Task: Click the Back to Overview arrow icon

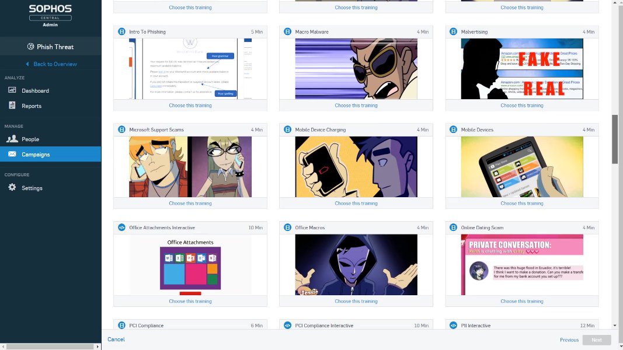Action: pyautogui.click(x=27, y=64)
